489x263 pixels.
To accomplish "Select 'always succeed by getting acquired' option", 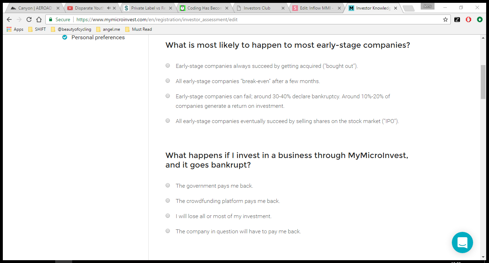I will point(168,65).
